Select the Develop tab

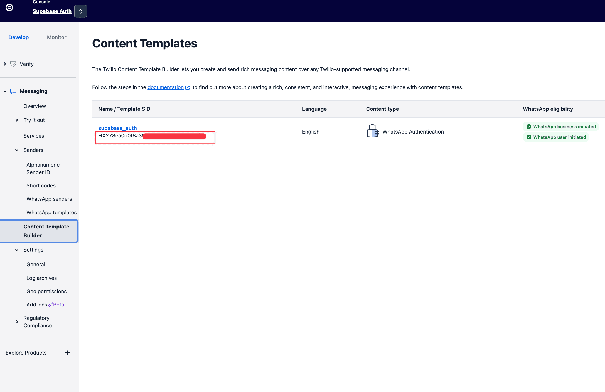pyautogui.click(x=18, y=37)
